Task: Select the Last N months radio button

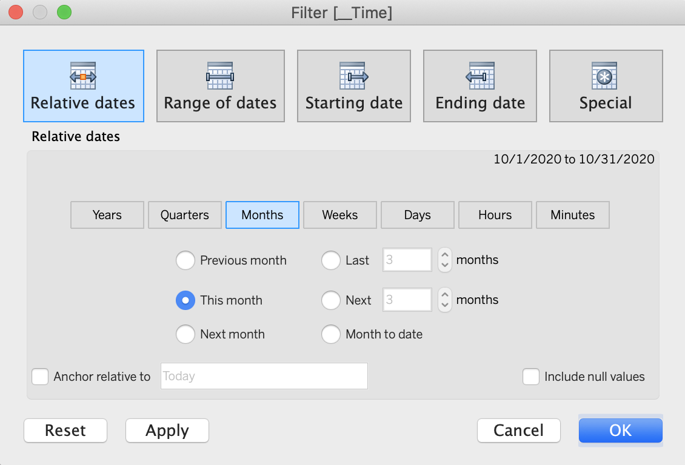Action: coord(331,260)
